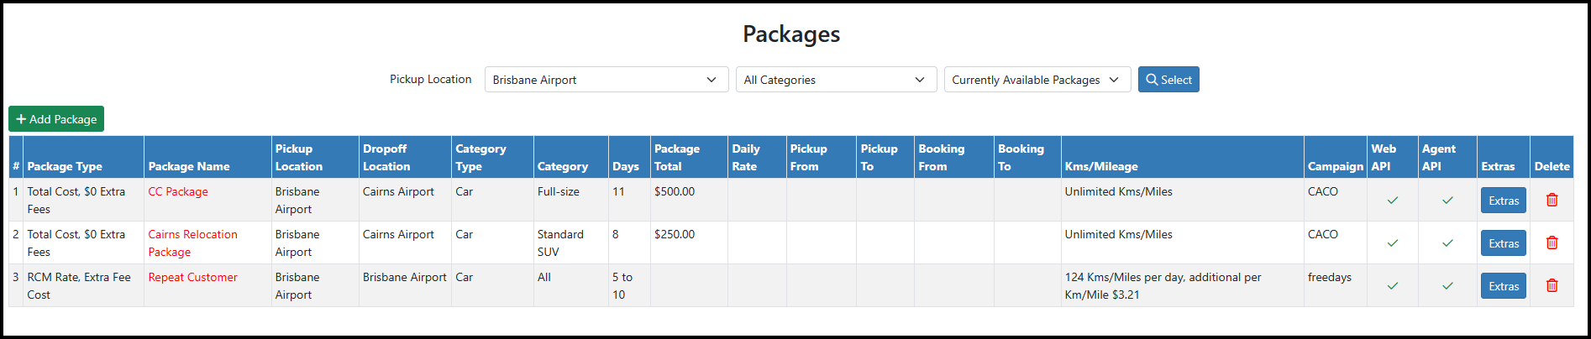Screen dimensions: 1591x339
Task: Delete the Cairns Relocation Package row
Action: (x=1552, y=243)
